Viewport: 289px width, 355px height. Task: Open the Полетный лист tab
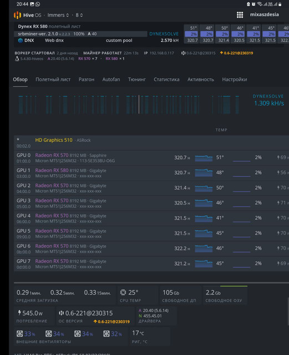pyautogui.click(x=53, y=79)
